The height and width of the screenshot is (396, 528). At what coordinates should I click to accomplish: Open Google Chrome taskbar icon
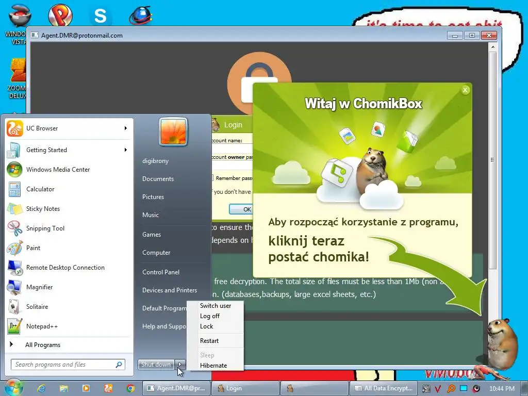(130, 388)
